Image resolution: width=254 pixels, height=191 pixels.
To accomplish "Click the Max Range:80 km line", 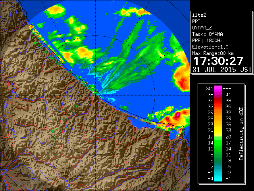I will pos(213,53).
